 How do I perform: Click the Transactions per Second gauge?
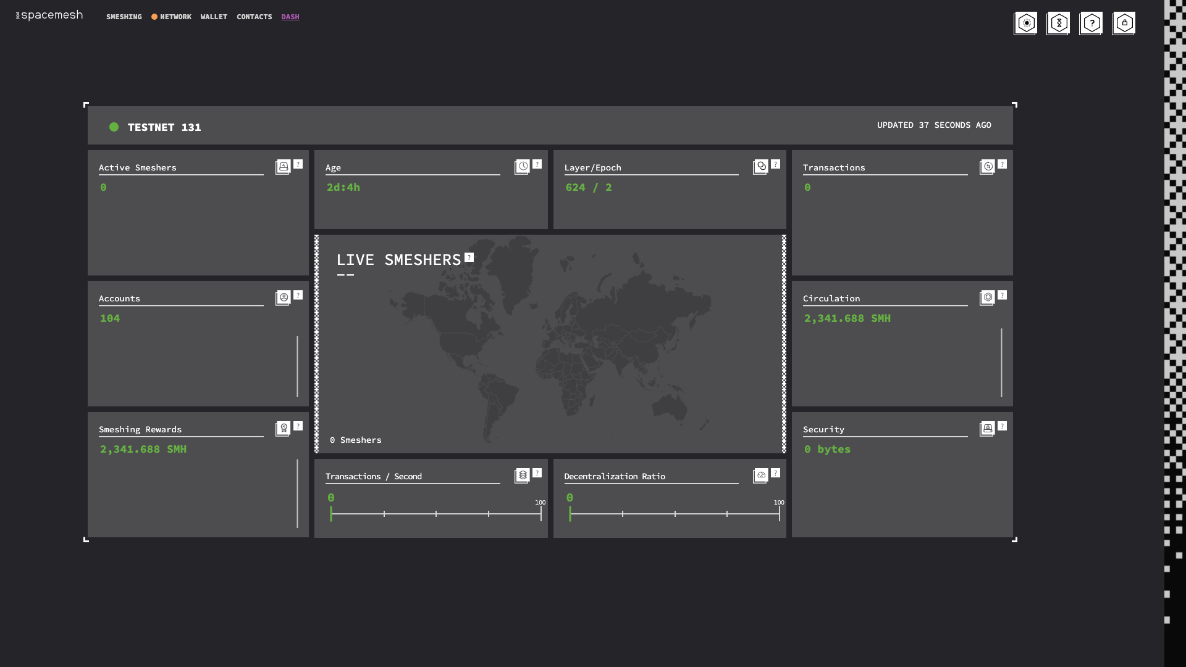[x=435, y=513]
